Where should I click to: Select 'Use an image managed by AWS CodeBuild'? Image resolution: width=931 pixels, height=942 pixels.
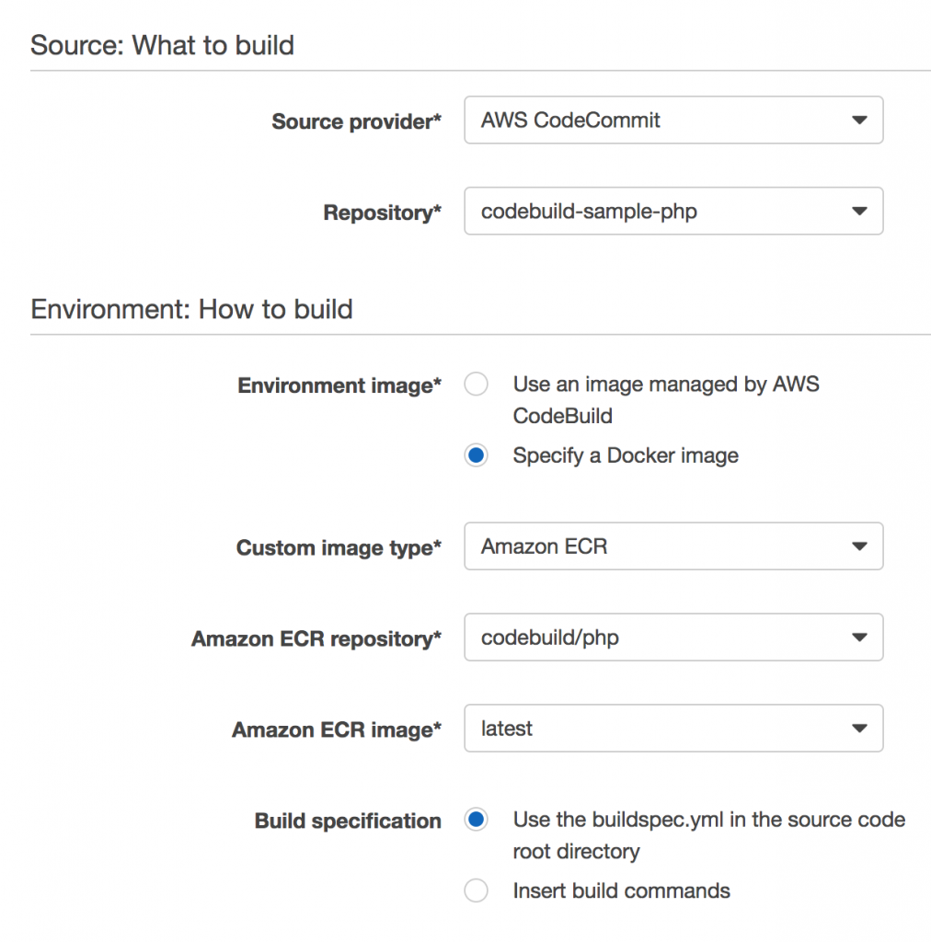pos(476,384)
